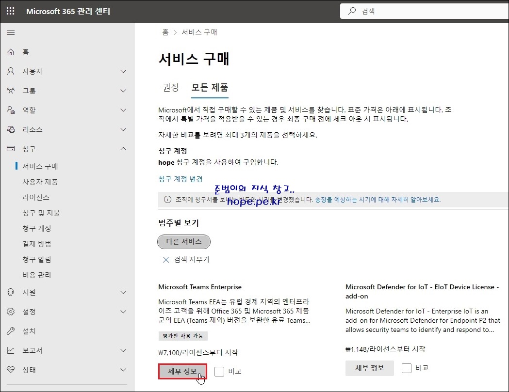Open 라이선스 in sidebar
This screenshot has height=392, width=509.
(36, 198)
